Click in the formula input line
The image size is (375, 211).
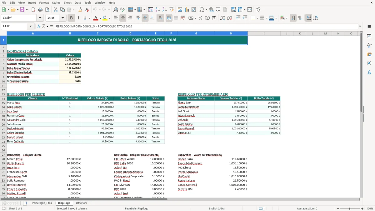pos(206,27)
